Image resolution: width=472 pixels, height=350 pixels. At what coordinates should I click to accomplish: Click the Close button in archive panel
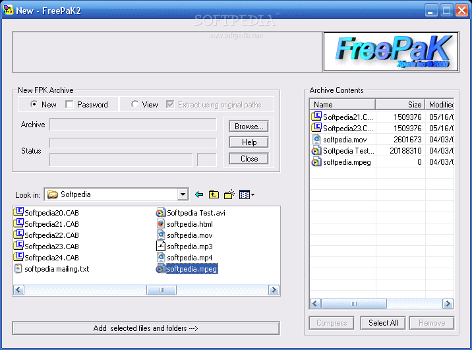249,159
